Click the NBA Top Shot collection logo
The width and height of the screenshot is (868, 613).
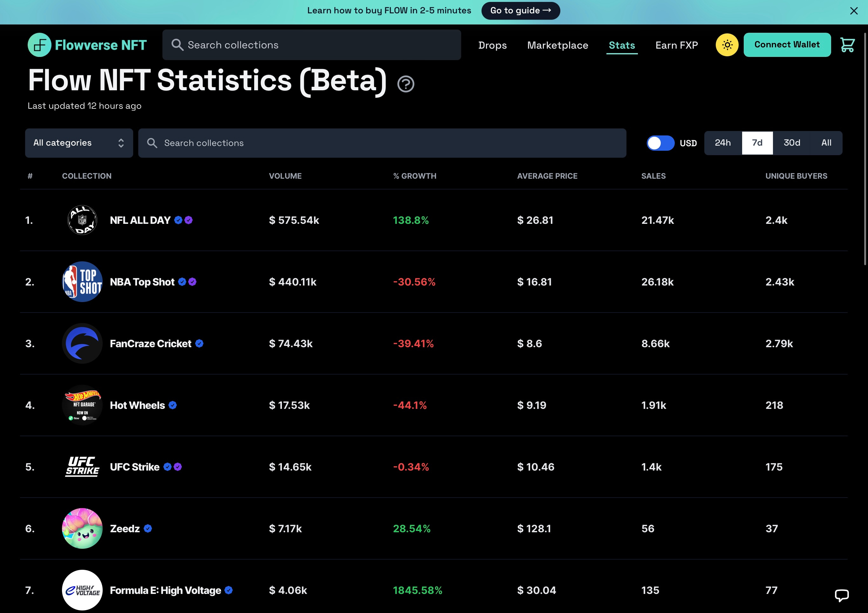[82, 282]
